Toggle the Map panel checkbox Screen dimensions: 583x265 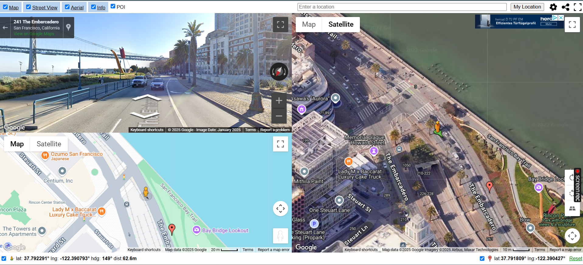click(x=5, y=7)
